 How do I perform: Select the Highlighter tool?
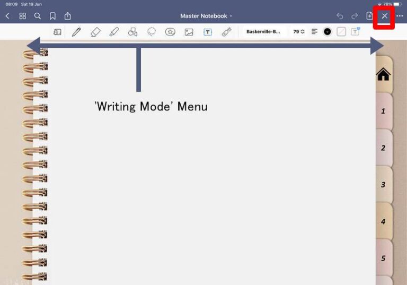point(114,32)
